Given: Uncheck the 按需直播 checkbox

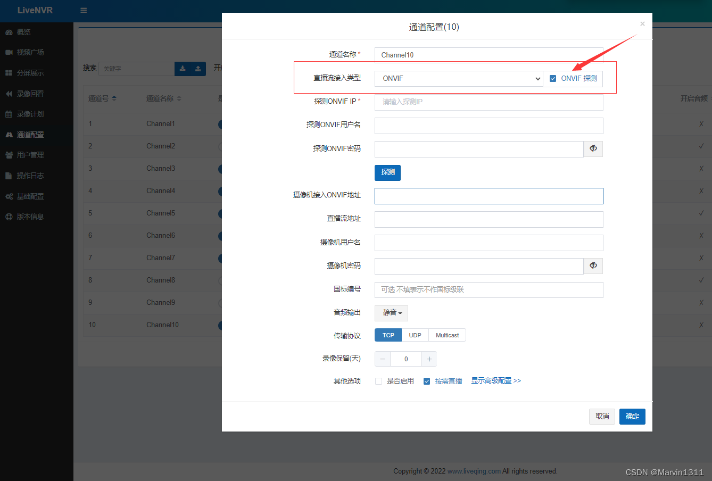Looking at the screenshot, I should pos(427,382).
